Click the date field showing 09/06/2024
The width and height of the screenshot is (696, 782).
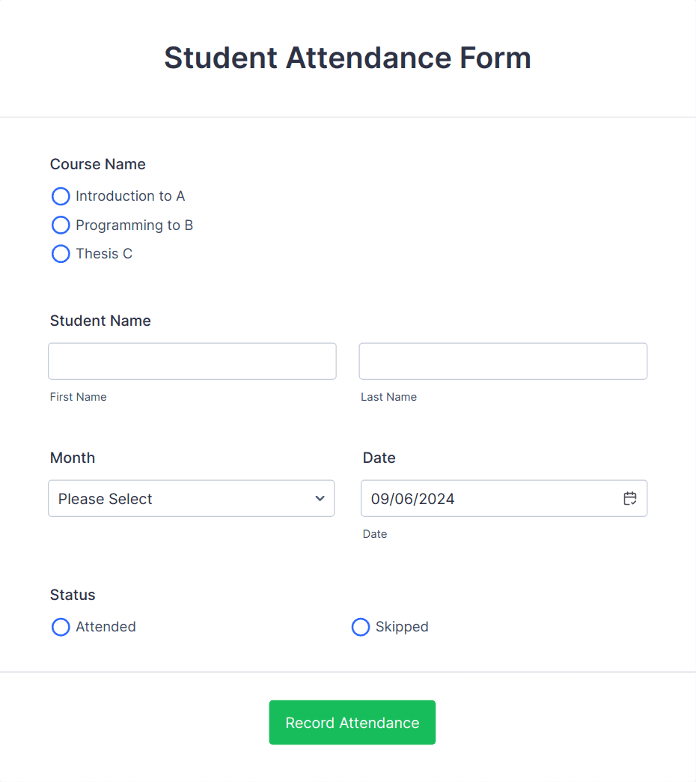point(486,498)
